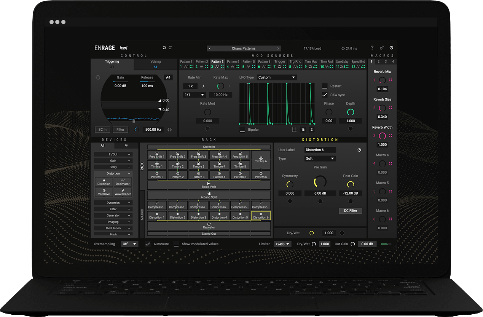Pick the Decimator device
The width and height of the screenshot is (483, 317).
click(x=123, y=182)
